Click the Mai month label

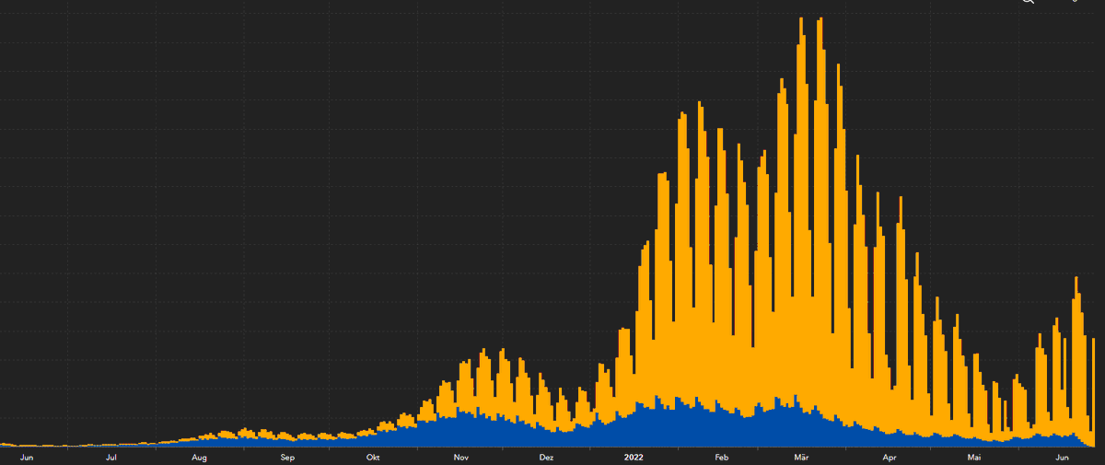pos(974,457)
